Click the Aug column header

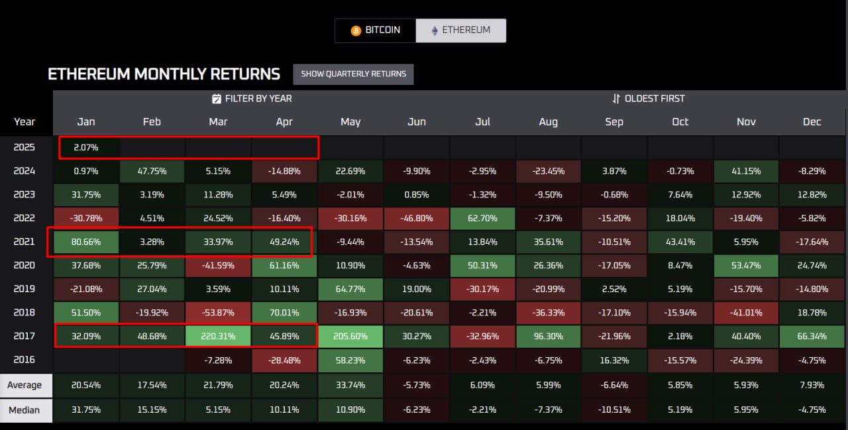point(549,122)
